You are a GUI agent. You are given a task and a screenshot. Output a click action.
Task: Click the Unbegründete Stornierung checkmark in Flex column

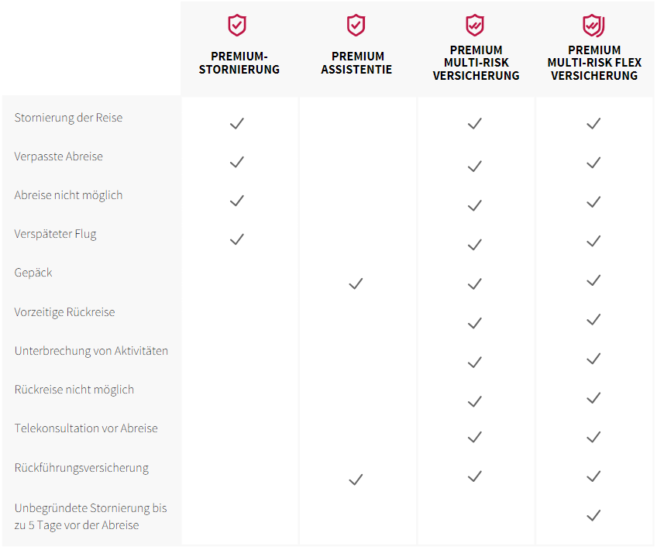(593, 515)
